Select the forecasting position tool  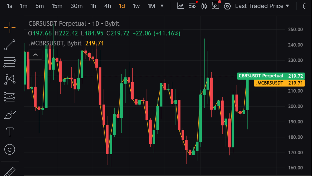[x=9, y=97]
